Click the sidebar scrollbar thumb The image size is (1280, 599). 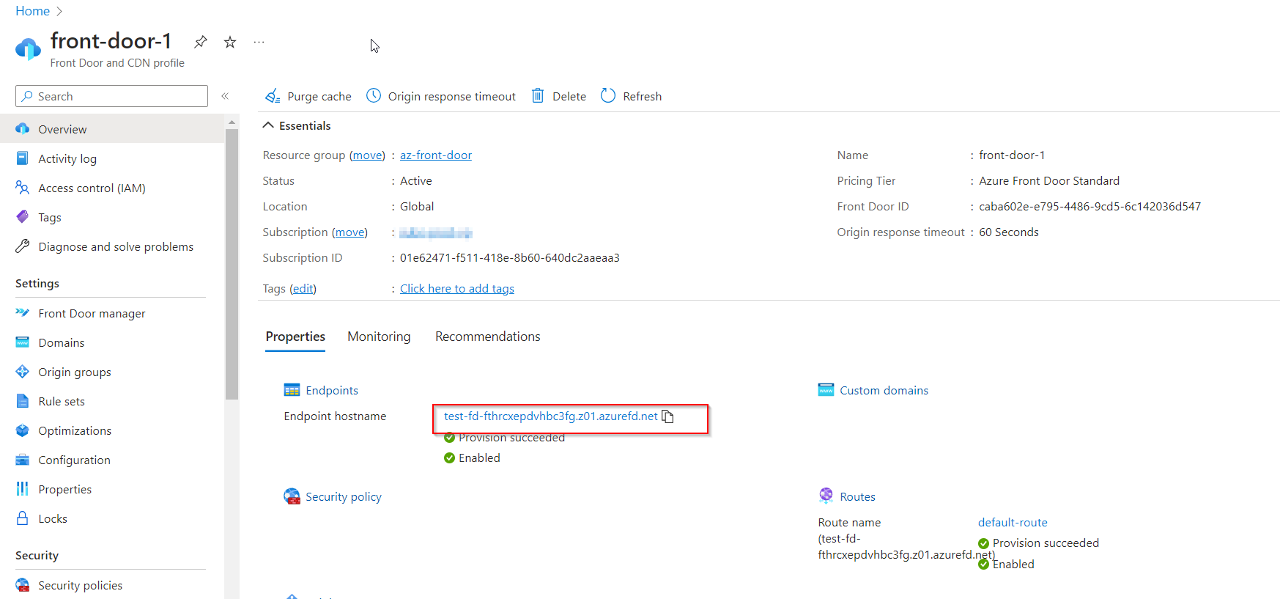232,264
